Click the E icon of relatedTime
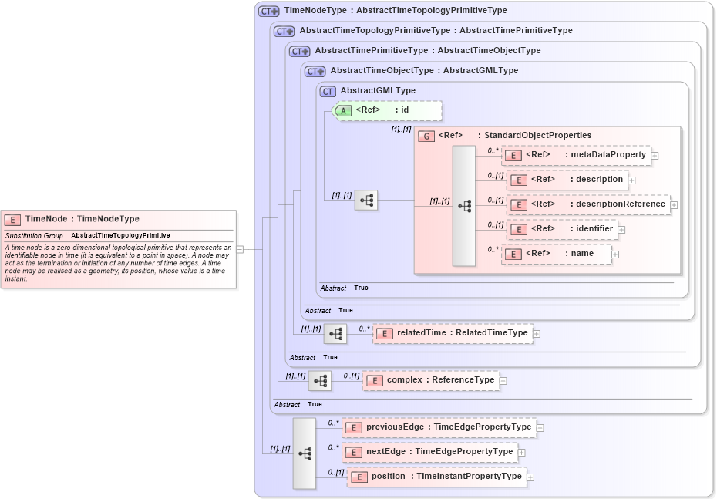717x499 pixels. click(x=384, y=334)
